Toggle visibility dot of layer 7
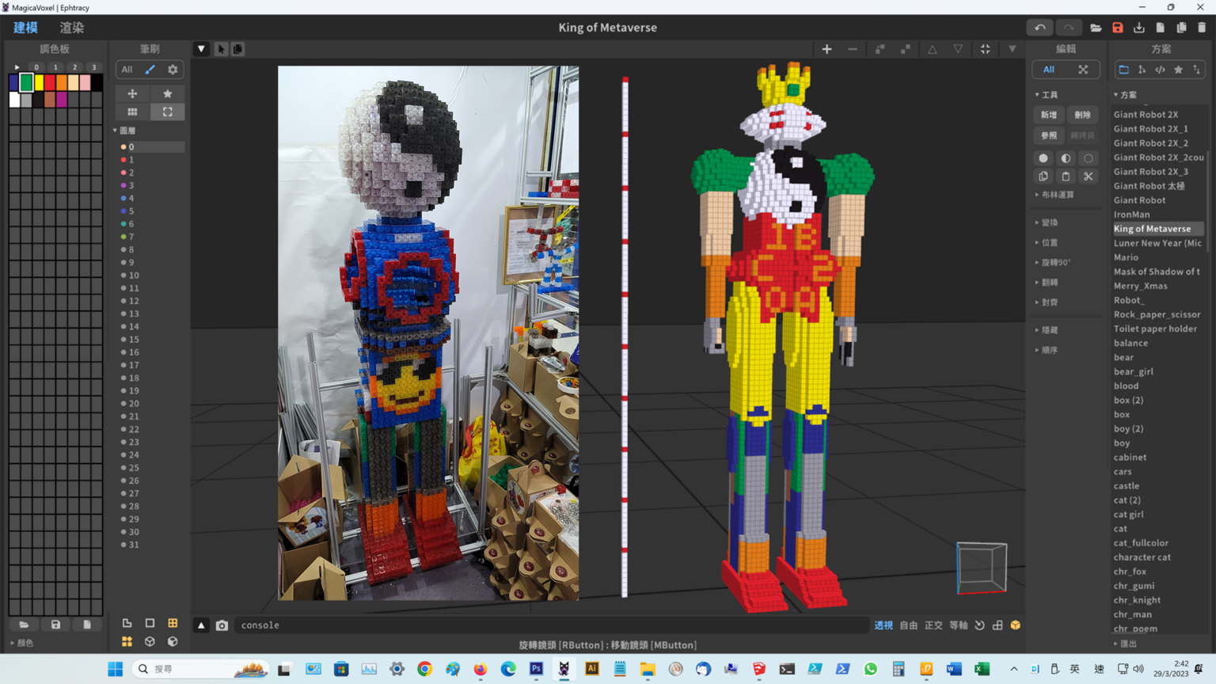This screenshot has height=684, width=1216. pyautogui.click(x=123, y=237)
